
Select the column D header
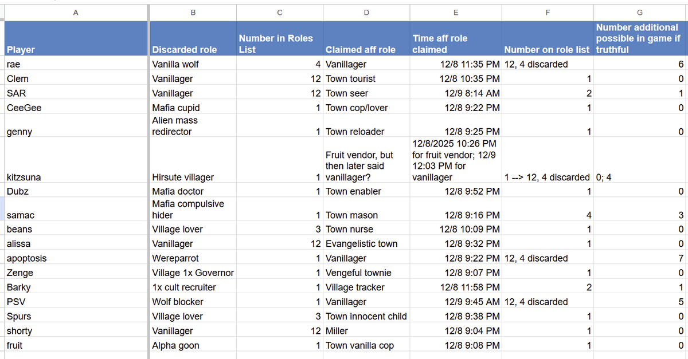pos(366,13)
